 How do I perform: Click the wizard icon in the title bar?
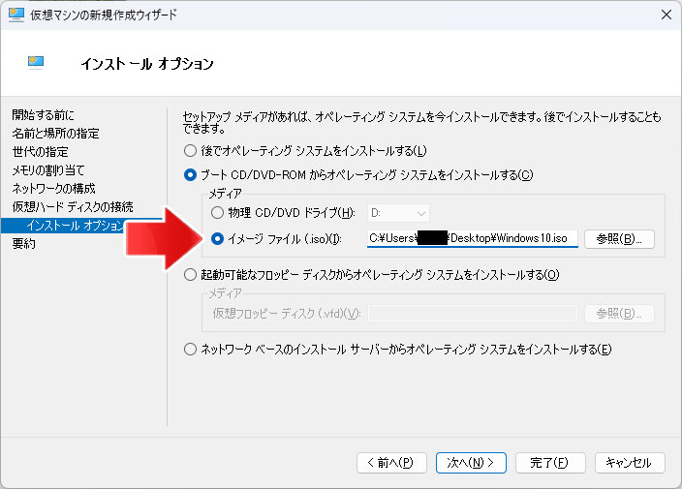point(16,15)
